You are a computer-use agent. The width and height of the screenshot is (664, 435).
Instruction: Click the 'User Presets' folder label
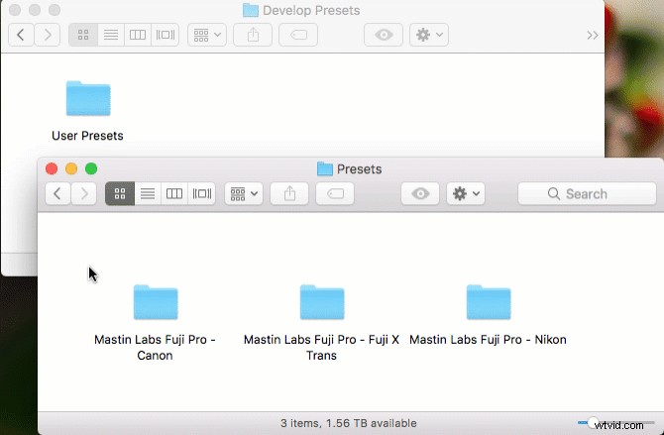[87, 136]
